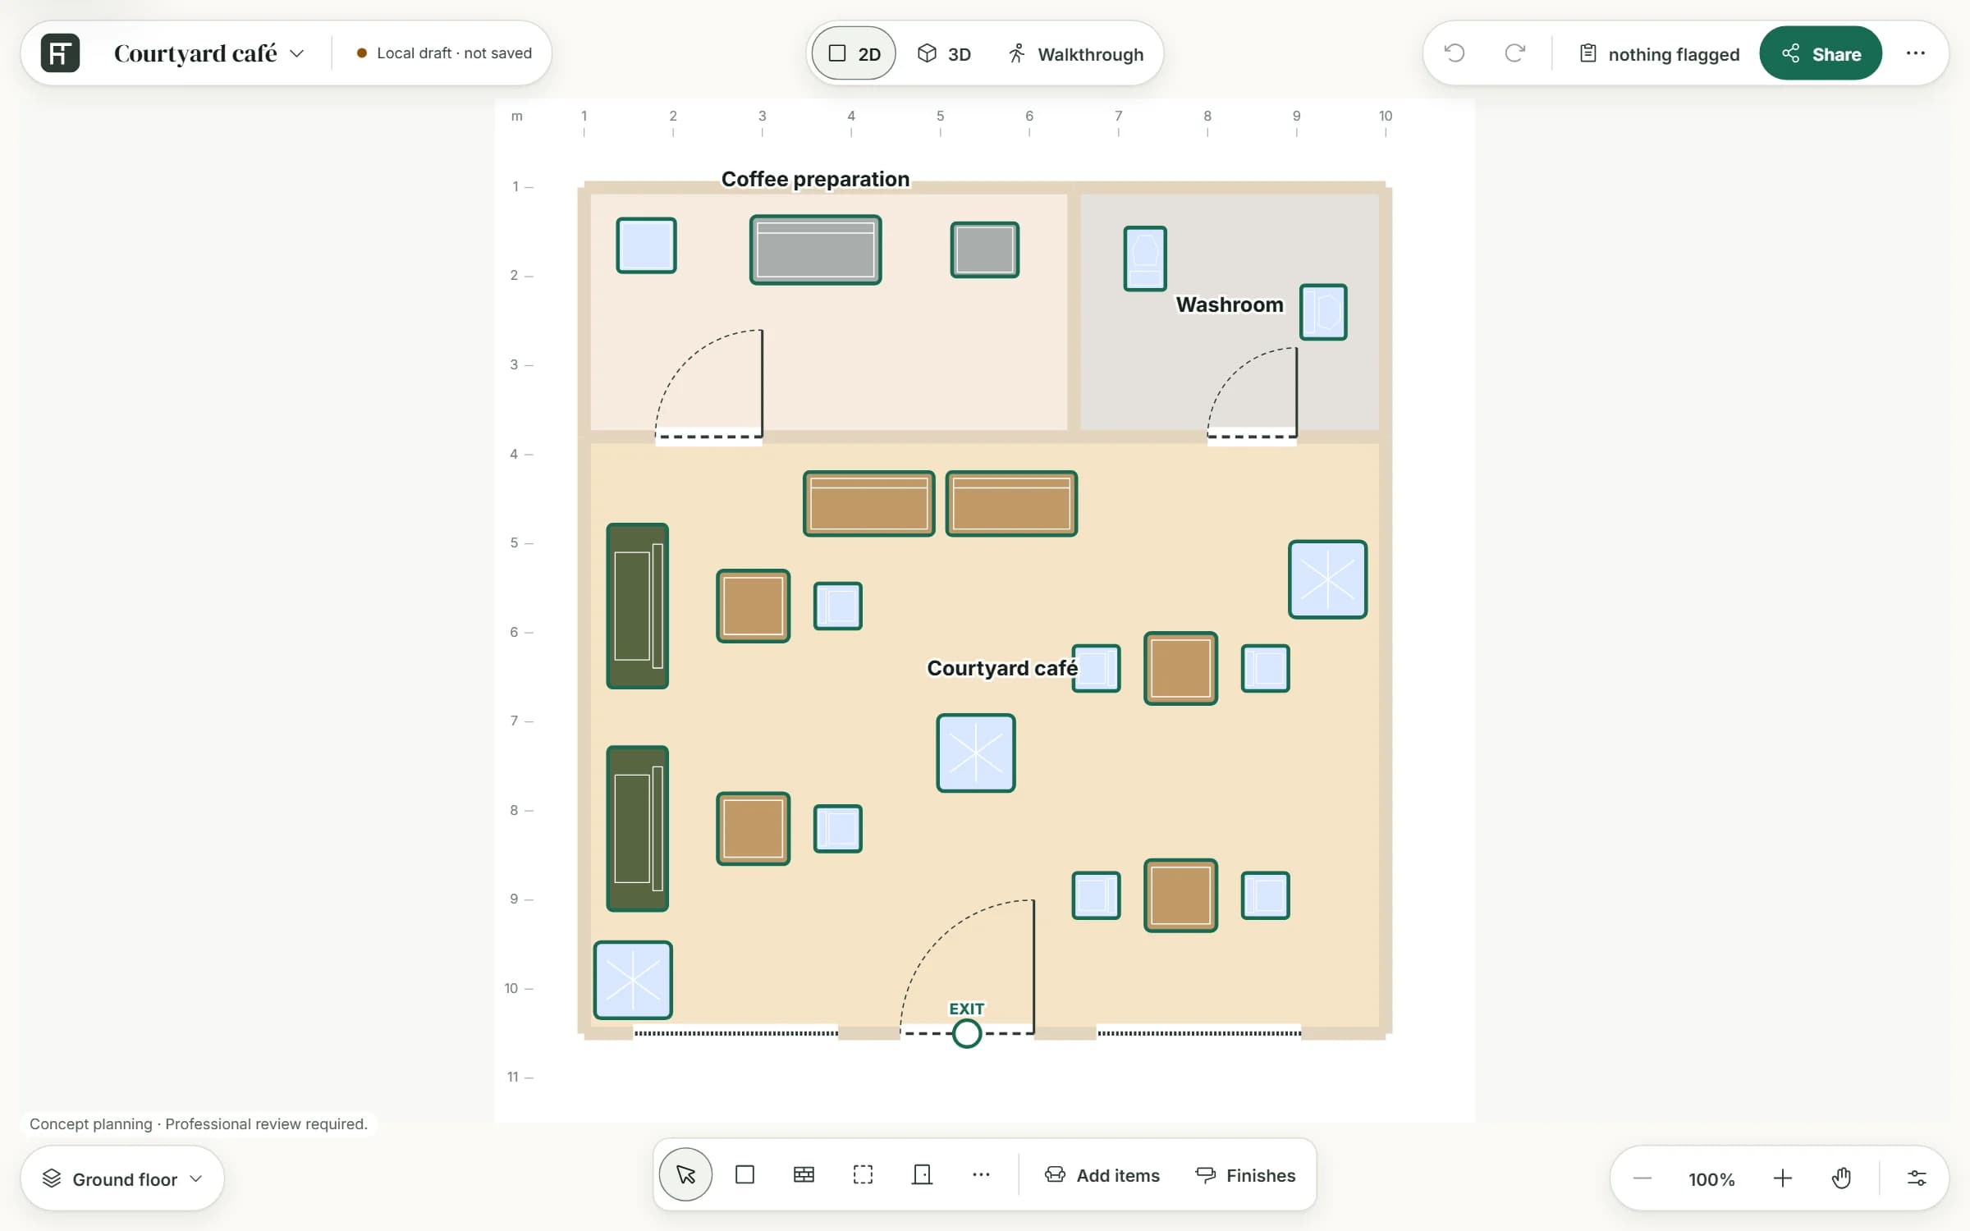Click the Local draft not saved status
The height and width of the screenshot is (1231, 1970).
click(x=444, y=53)
